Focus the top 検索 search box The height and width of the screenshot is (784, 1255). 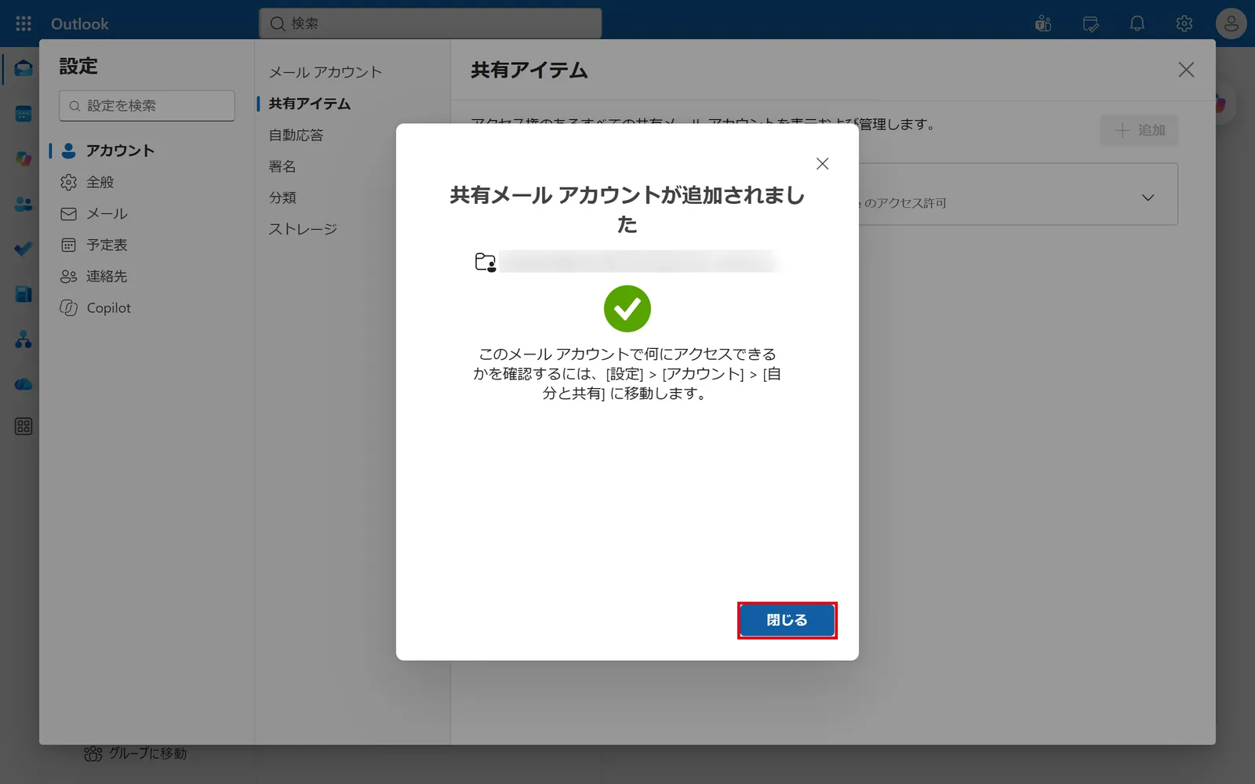431,24
